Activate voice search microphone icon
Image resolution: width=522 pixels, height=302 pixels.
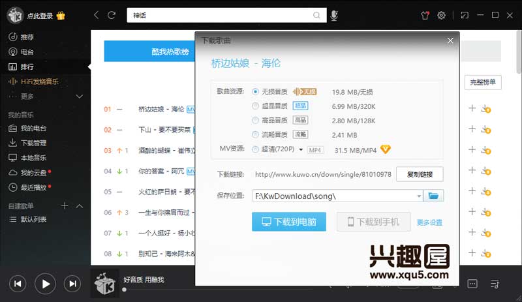point(334,15)
